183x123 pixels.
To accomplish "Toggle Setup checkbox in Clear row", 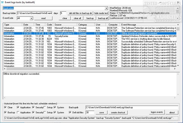I will click(44, 107).
